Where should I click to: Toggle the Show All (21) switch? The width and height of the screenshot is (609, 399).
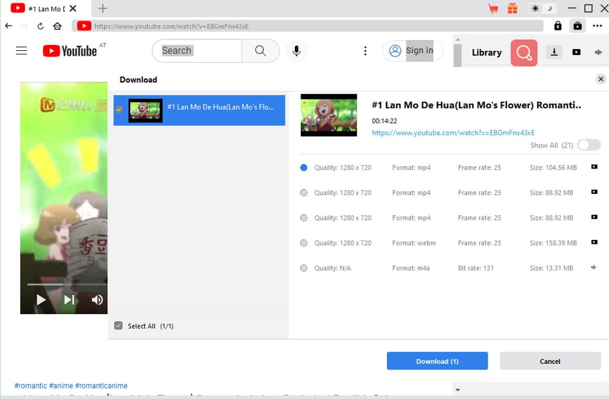pyautogui.click(x=589, y=145)
